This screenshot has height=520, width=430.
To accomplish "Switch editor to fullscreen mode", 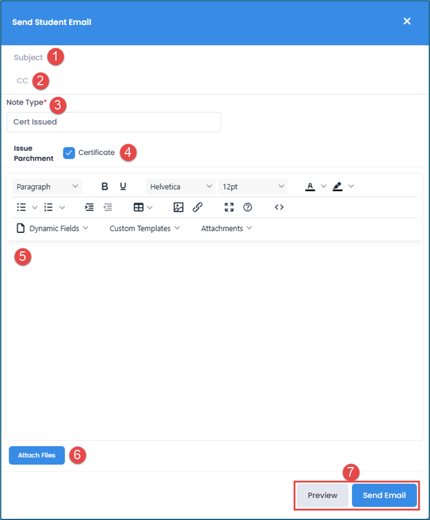I will [229, 207].
